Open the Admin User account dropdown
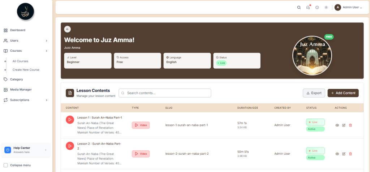Image resolution: width=370 pixels, height=172 pixels. 348,7
